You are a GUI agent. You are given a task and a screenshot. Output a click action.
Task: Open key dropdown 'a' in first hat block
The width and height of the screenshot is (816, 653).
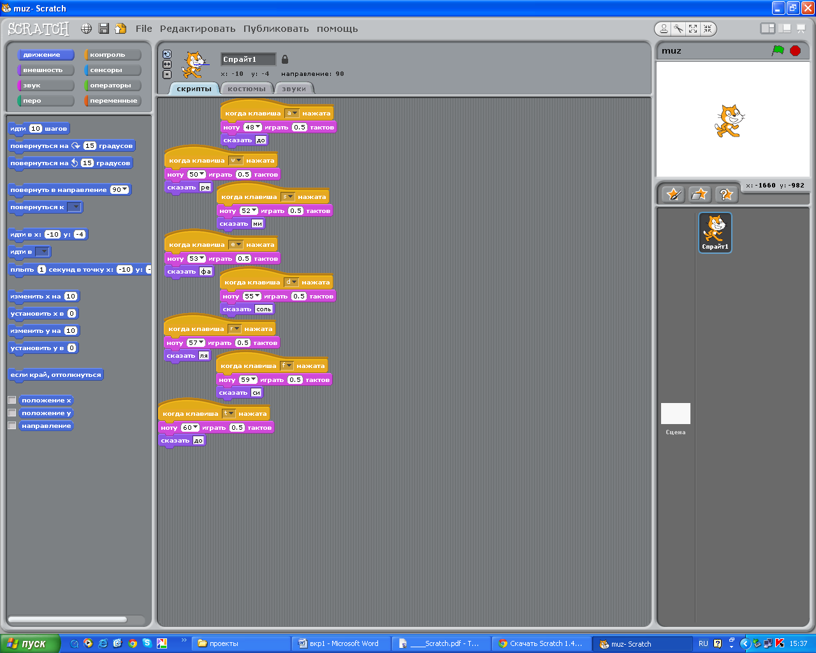pyautogui.click(x=291, y=114)
